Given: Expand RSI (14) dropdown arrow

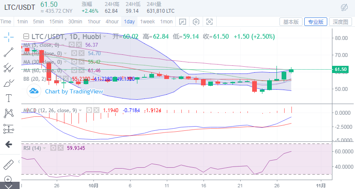Looking at the screenshot, I should 44,148.
